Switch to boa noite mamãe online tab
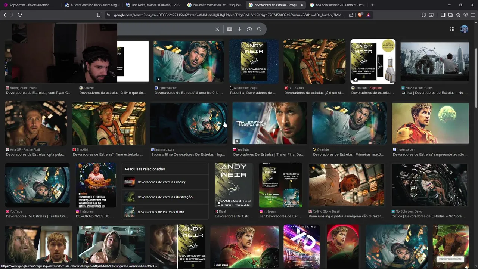Image resolution: width=478 pixels, height=269 pixels. point(214,5)
